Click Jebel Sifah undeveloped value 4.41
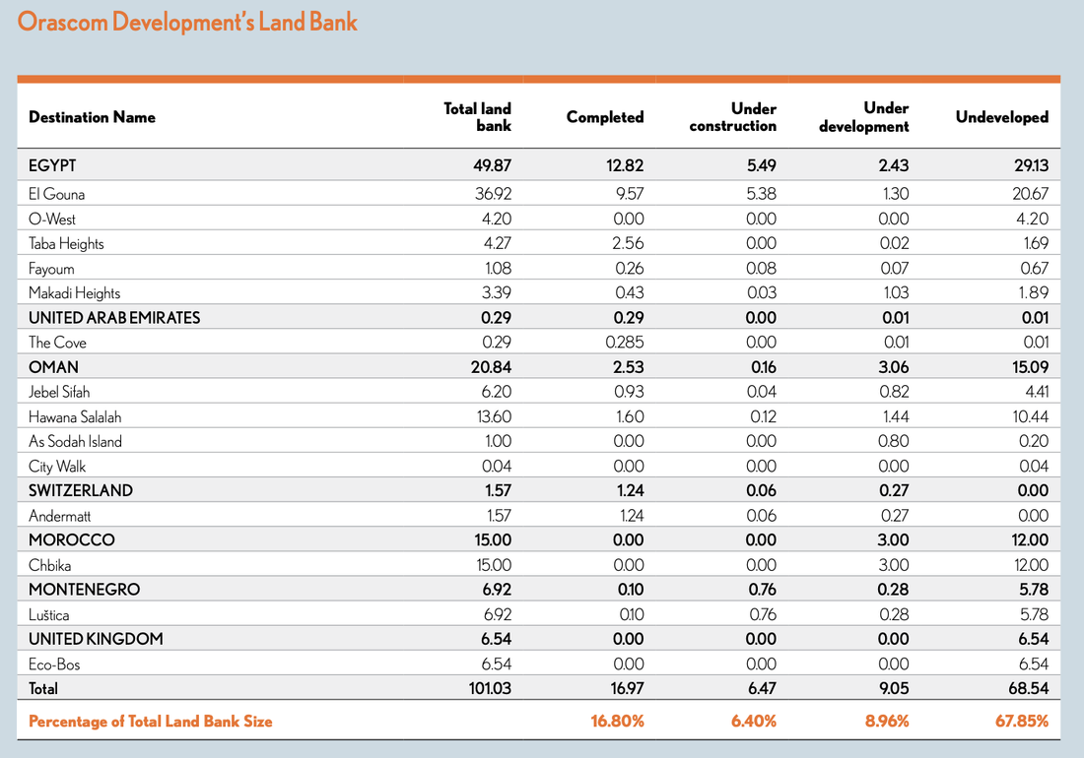Image resolution: width=1084 pixels, height=758 pixels. tap(1037, 392)
